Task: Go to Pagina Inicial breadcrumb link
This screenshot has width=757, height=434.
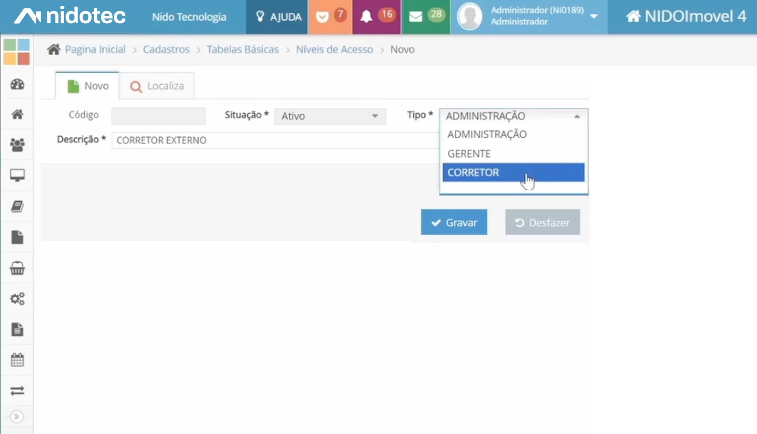Action: (95, 49)
